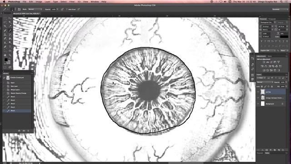
Task: Click the Character panel Color swatch
Action: pos(284,36)
